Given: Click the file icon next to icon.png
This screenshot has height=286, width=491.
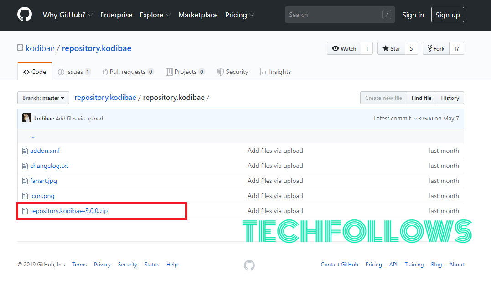Looking at the screenshot, I should (x=25, y=196).
